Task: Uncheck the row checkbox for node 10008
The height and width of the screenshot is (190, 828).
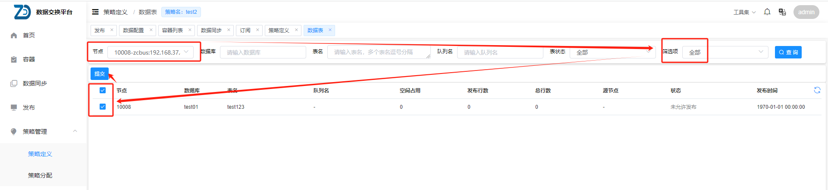Action: click(103, 107)
